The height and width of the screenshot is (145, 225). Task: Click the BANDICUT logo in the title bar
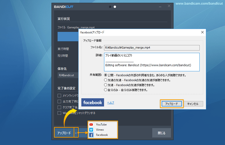pos(63,7)
